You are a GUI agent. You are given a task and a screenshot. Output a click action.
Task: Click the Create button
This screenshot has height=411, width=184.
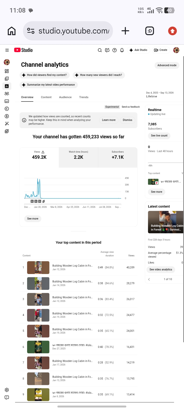161,50
